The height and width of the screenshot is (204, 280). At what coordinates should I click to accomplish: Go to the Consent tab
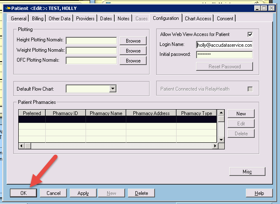(x=225, y=18)
